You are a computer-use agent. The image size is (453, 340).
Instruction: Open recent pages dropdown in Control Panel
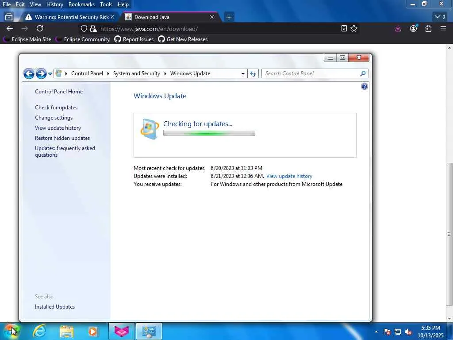[x=50, y=74]
